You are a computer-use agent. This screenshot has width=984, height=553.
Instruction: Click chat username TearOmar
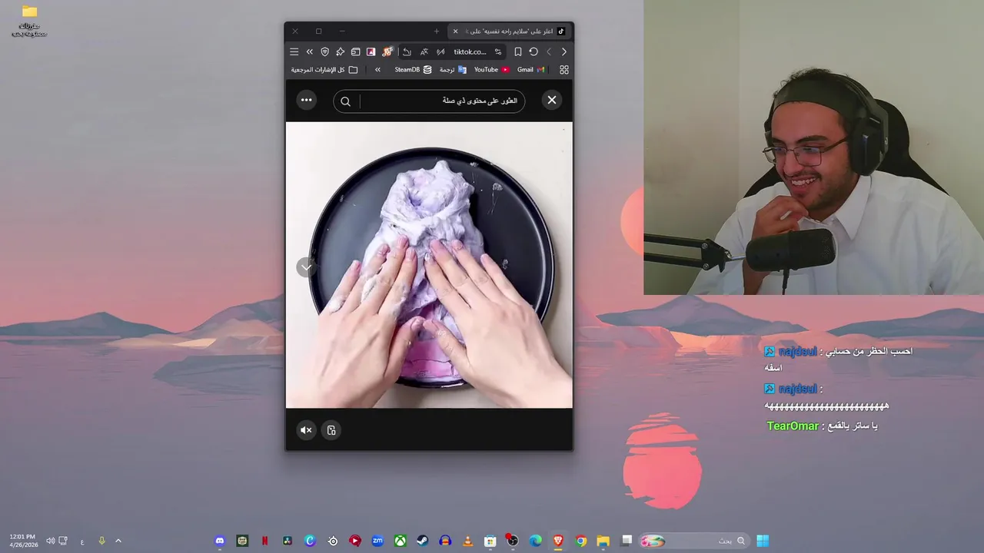point(793,426)
